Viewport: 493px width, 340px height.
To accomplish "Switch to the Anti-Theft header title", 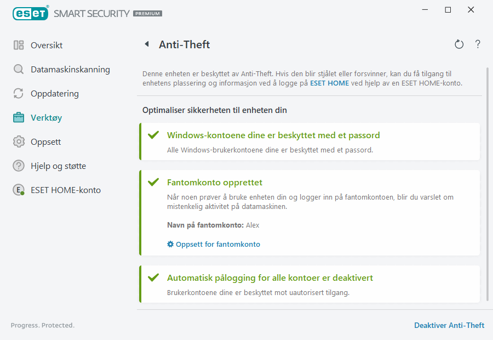I will 184,44.
